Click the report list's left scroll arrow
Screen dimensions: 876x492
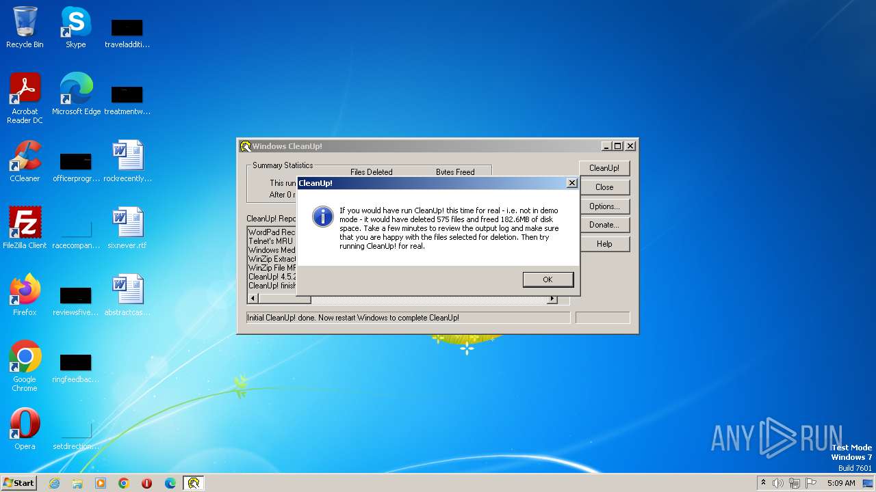click(x=253, y=299)
